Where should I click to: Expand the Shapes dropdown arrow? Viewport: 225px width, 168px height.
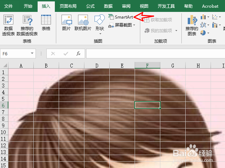100,34
